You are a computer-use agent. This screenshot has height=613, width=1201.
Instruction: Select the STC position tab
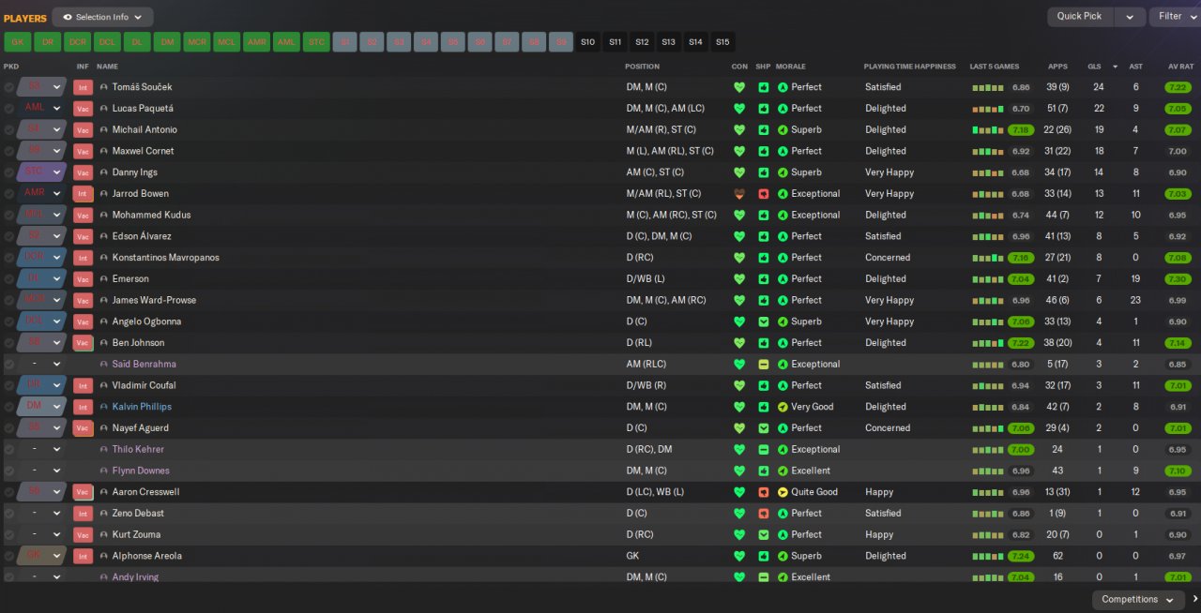[x=316, y=42]
